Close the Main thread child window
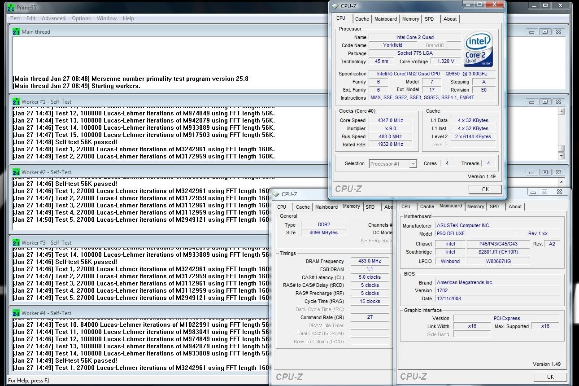This screenshot has height=386, width=579. (558, 32)
